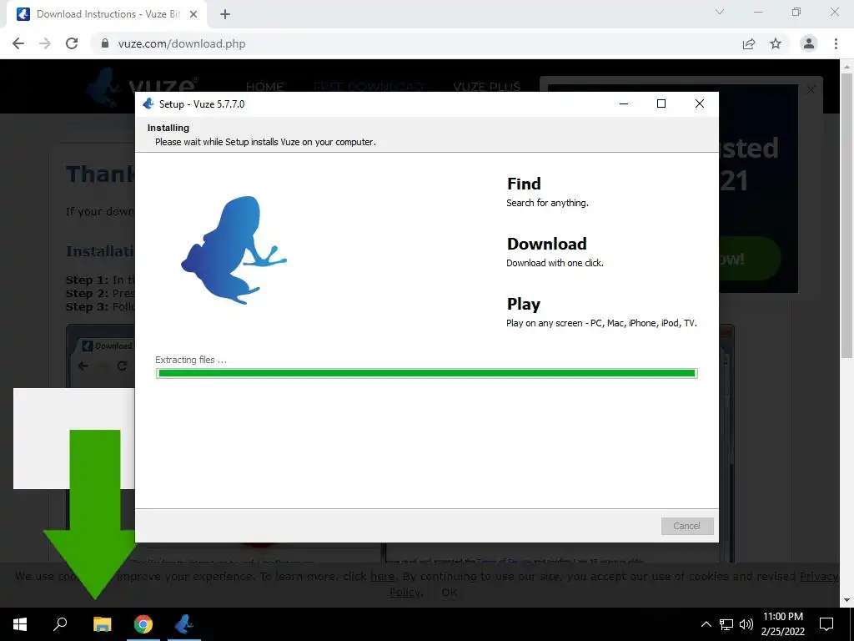Select the Download Instructions - Vuze tab
The height and width of the screenshot is (641, 854).
pos(107,14)
